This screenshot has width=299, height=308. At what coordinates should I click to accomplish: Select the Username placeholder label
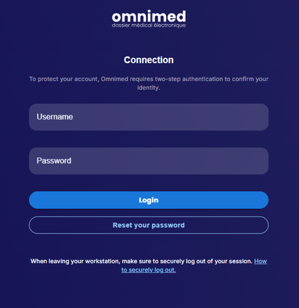coord(54,117)
